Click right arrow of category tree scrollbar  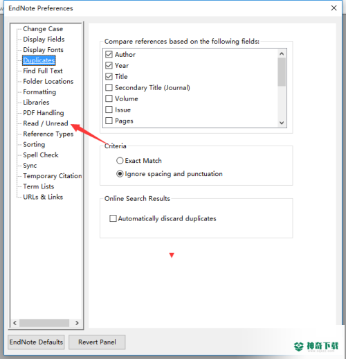77,323
